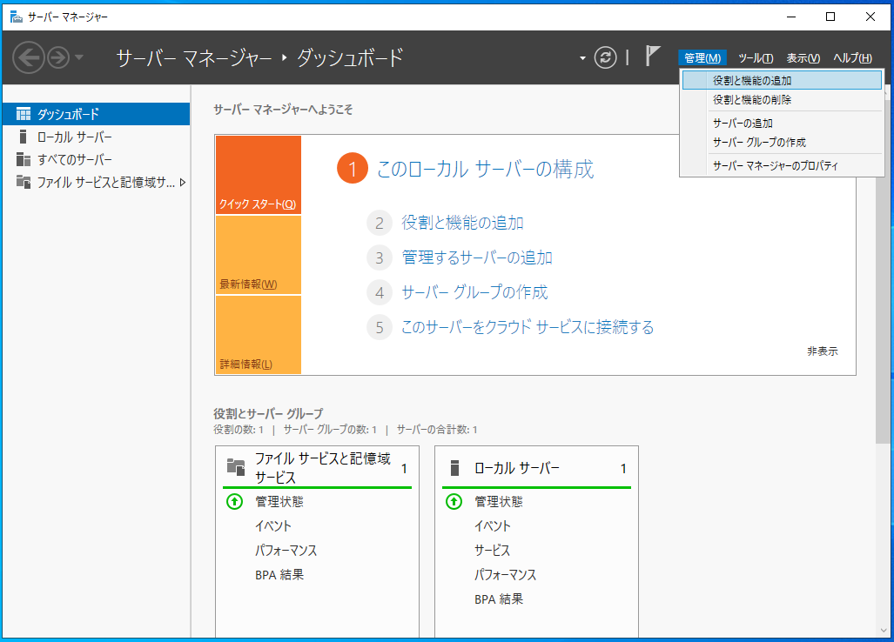Click green status icon in ローカル サーバー tile
This screenshot has height=642, width=894.
pyautogui.click(x=454, y=501)
